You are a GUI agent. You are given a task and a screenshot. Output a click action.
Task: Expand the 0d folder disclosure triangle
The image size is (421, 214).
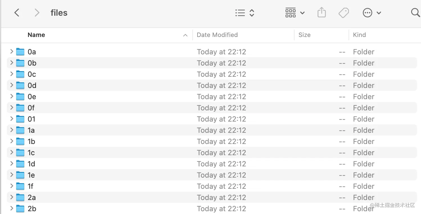[12, 85]
